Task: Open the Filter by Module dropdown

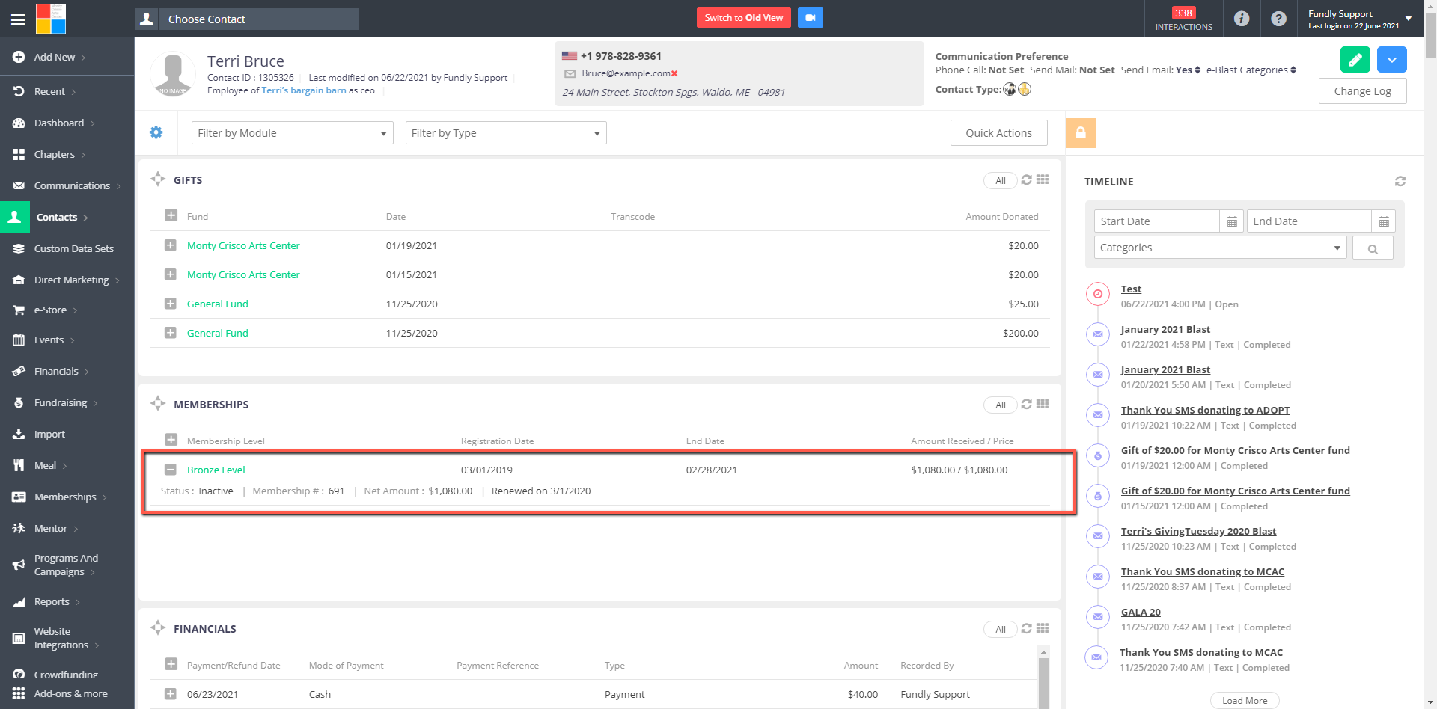Action: (x=293, y=133)
